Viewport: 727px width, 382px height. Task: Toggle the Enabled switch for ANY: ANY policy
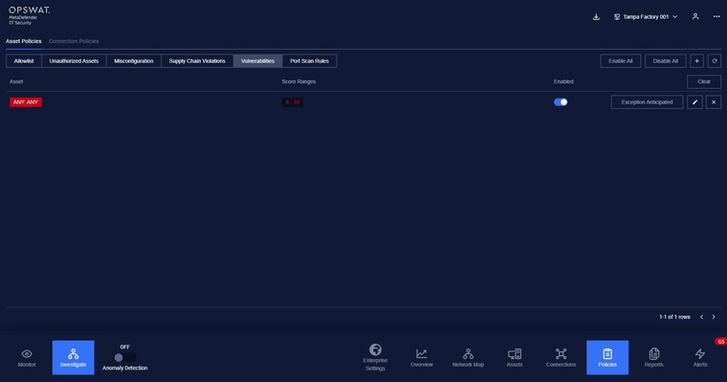(x=561, y=102)
